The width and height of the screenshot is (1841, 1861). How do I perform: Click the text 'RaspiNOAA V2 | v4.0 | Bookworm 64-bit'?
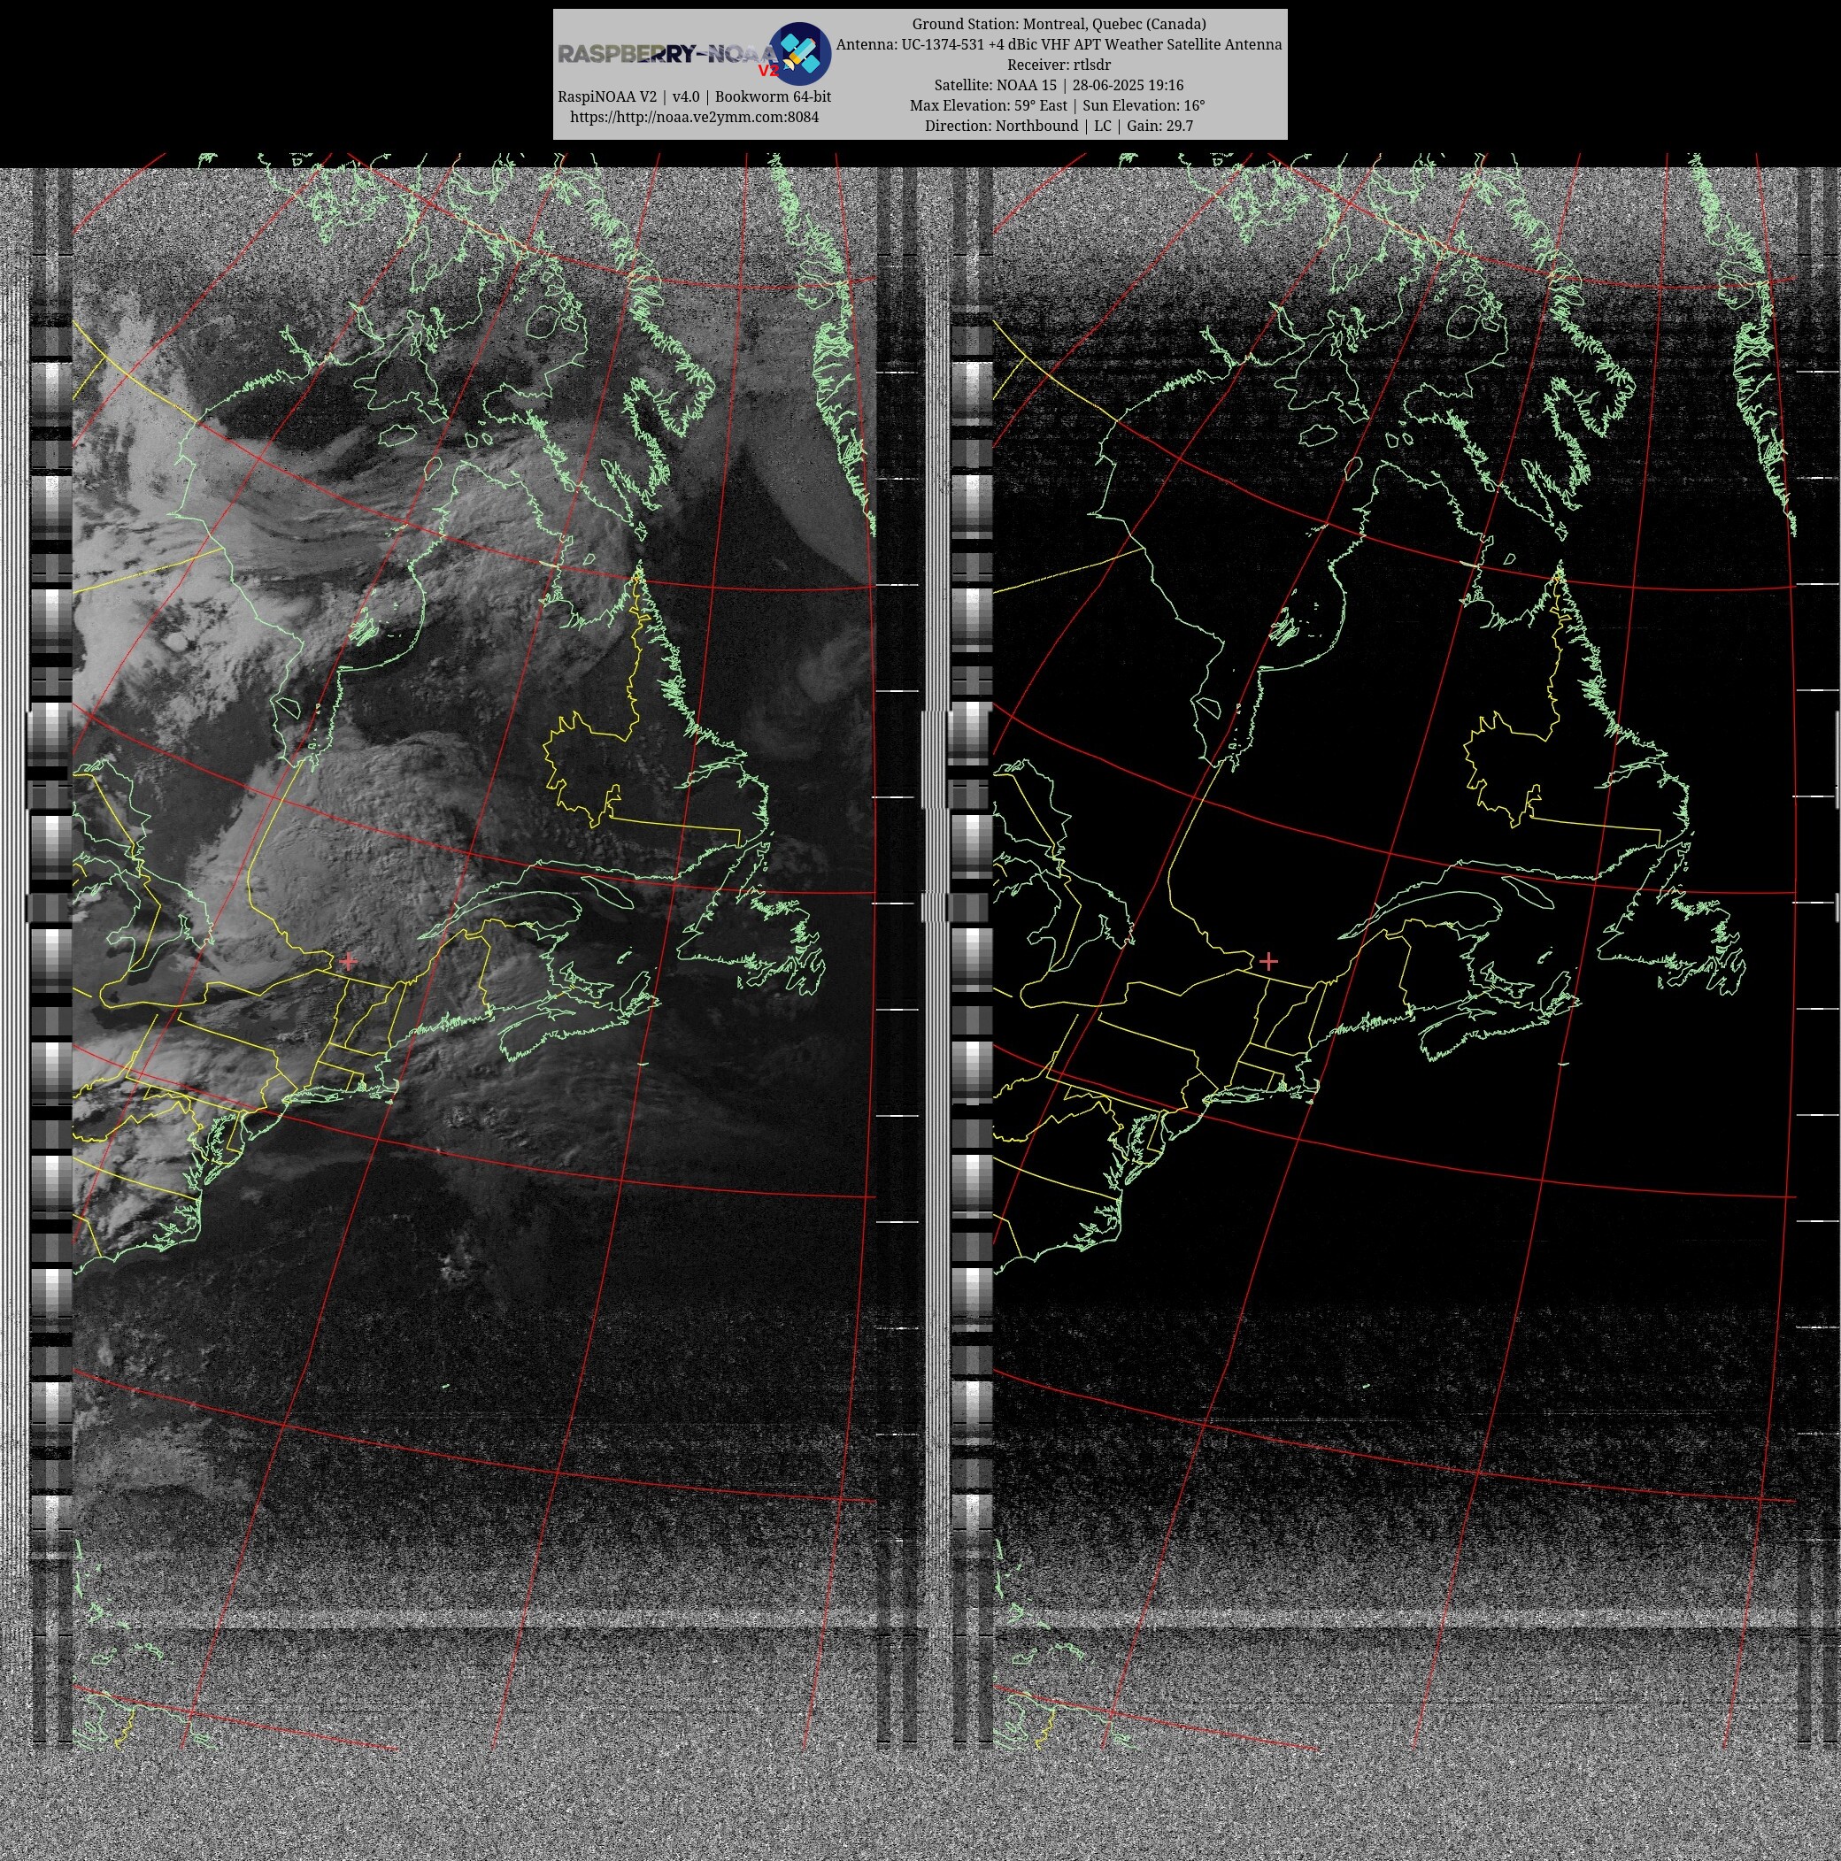(x=694, y=97)
